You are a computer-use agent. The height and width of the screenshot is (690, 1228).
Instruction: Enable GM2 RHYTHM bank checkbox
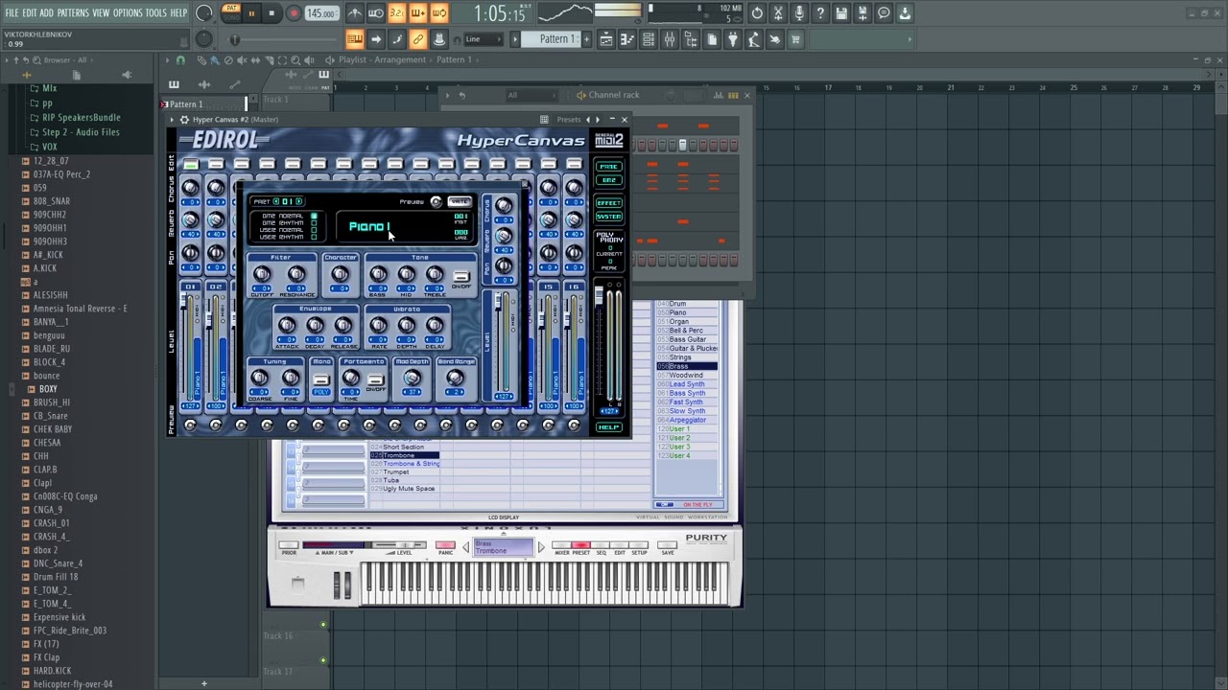click(x=314, y=222)
